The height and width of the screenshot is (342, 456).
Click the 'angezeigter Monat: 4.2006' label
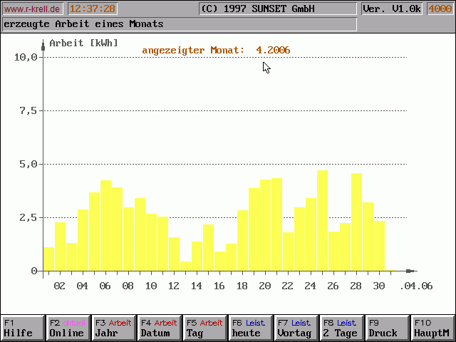tap(216, 50)
